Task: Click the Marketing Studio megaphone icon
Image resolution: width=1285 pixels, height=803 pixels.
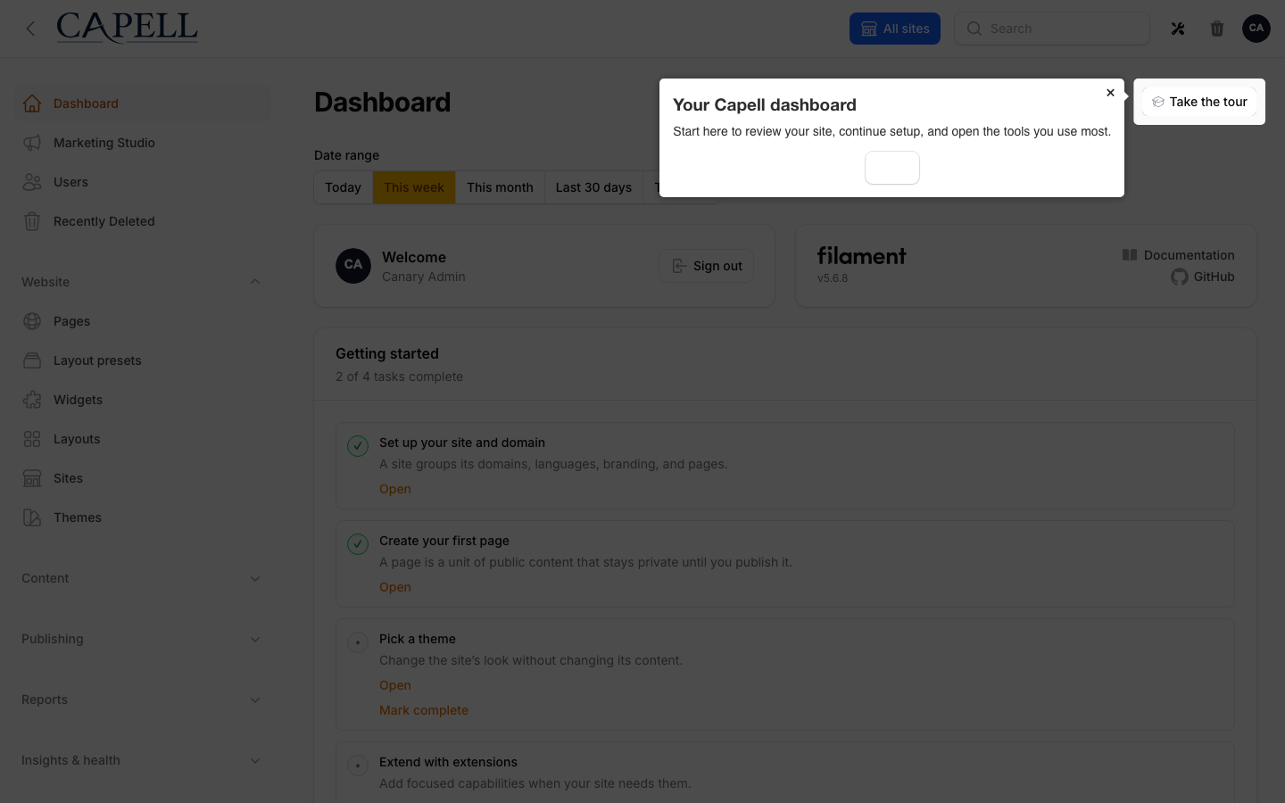Action: [x=32, y=143]
